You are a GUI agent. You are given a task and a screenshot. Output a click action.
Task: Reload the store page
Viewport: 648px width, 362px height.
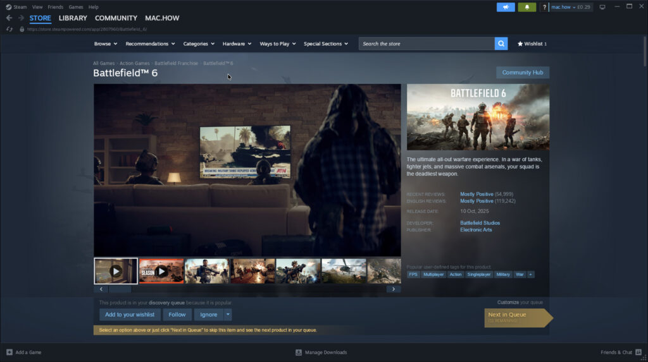[9, 29]
